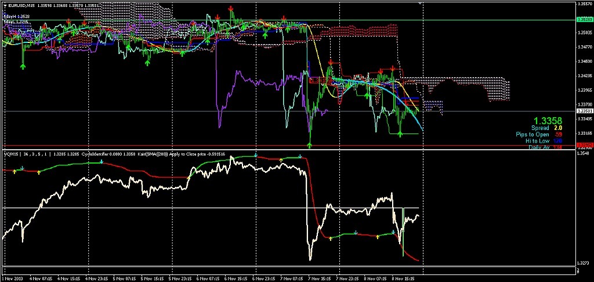The width and height of the screenshot is (594, 282).
Task: Click the Spread label
Action: click(x=540, y=128)
